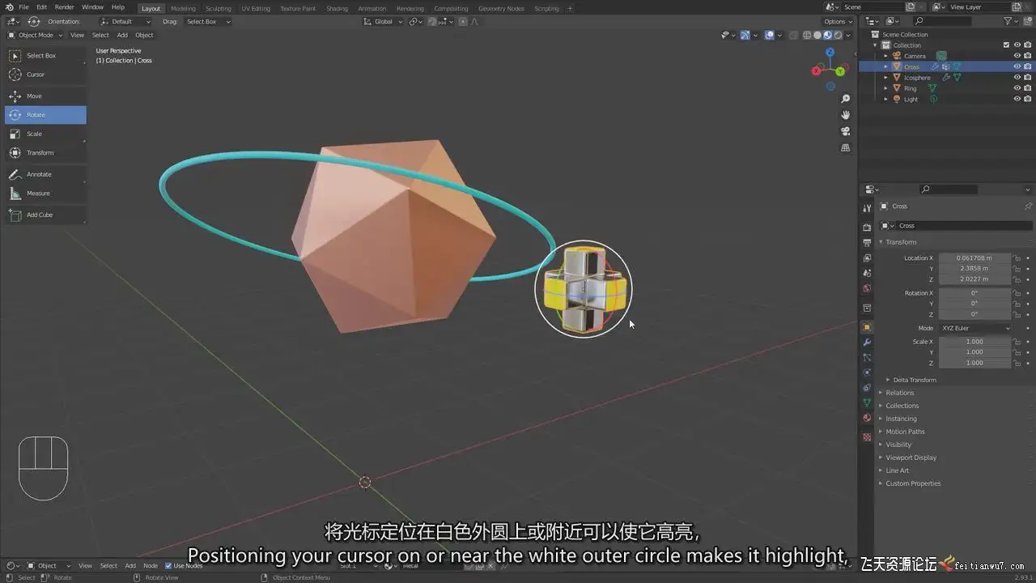The width and height of the screenshot is (1036, 583).
Task: Select the Rotate tool in the toolbar
Action: coord(45,115)
